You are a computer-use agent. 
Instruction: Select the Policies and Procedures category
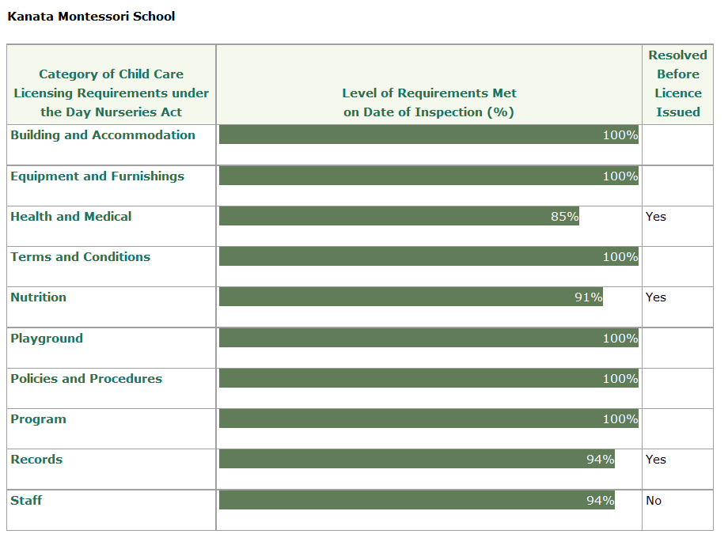86,379
